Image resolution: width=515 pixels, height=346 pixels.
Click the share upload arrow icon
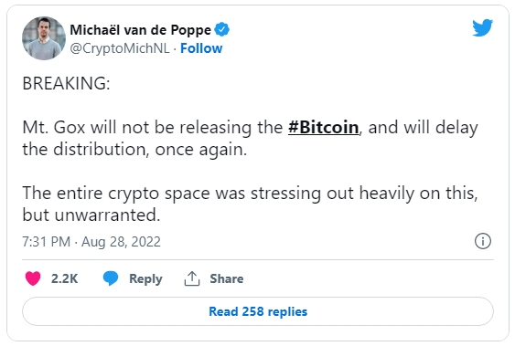click(192, 278)
